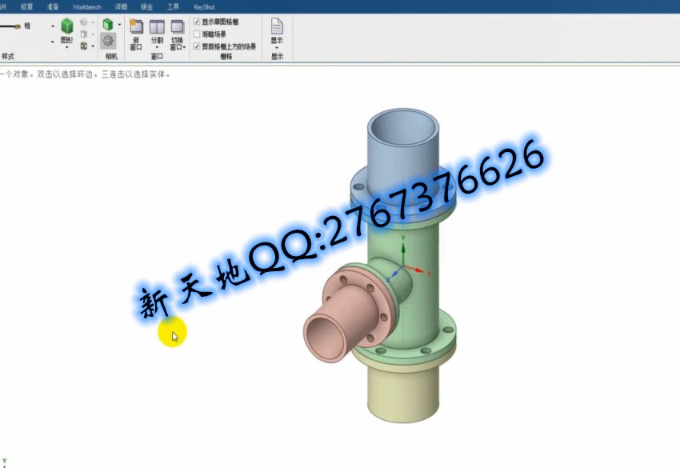Expand the 显示 dropdown arrow
Viewport: 680px width, 468px height.
277,48
